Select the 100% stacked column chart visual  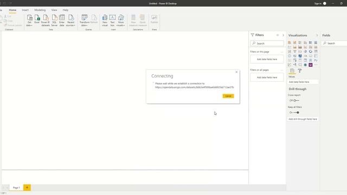point(316,42)
